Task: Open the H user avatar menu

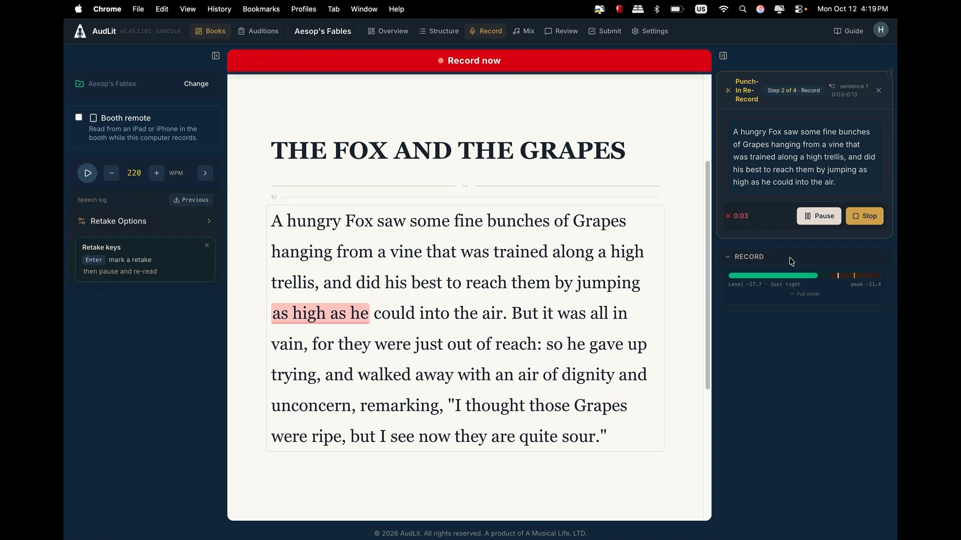Action: pyautogui.click(x=881, y=30)
